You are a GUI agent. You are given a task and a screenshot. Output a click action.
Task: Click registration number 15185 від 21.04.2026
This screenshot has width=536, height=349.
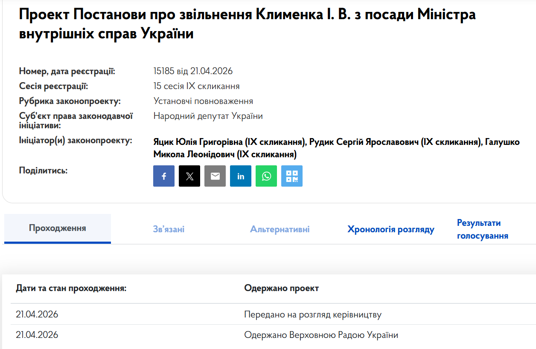[x=193, y=71]
